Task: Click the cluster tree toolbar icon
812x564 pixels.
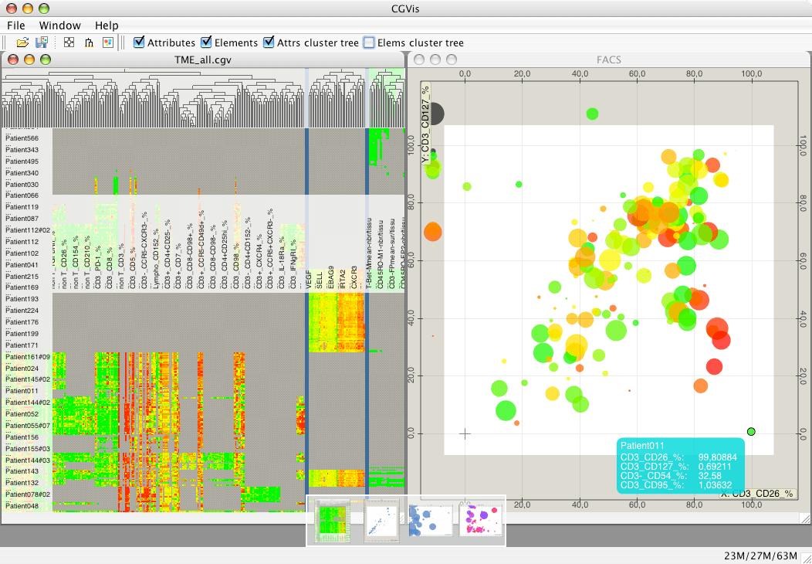Action: click(89, 42)
